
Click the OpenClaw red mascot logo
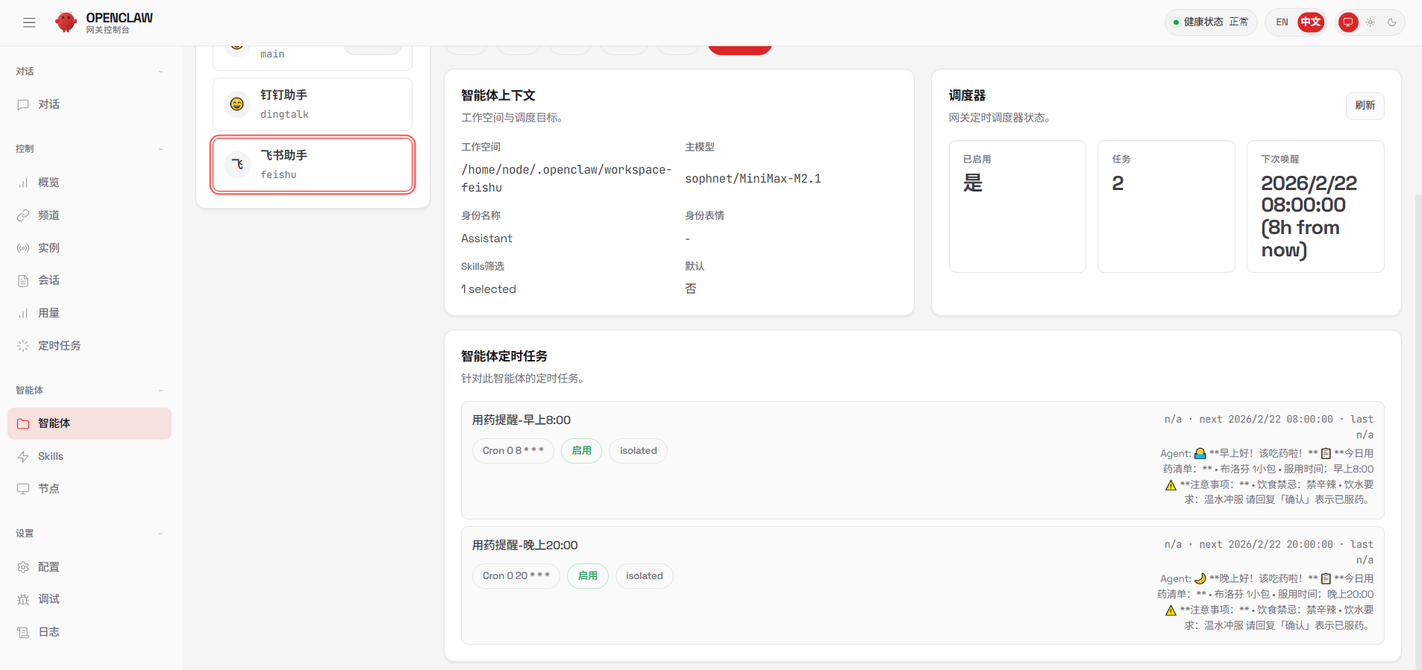(x=66, y=22)
